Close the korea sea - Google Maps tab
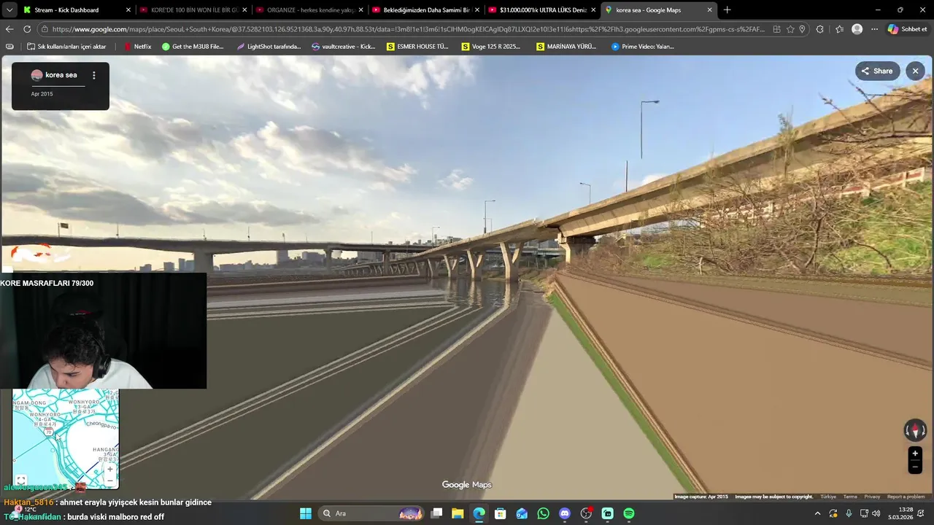This screenshot has width=934, height=525. [x=709, y=10]
